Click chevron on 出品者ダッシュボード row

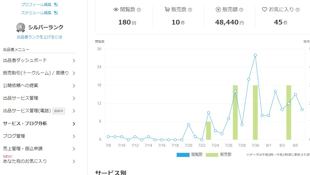(x=74, y=61)
